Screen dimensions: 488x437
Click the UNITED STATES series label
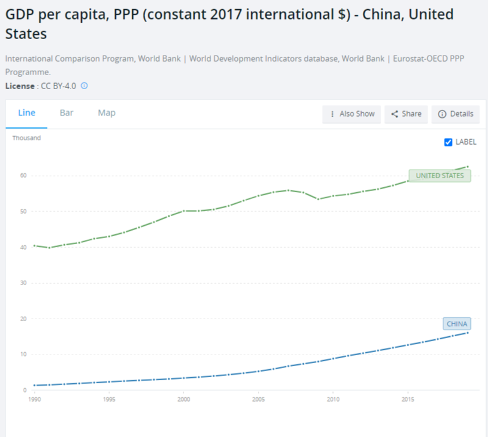440,176
